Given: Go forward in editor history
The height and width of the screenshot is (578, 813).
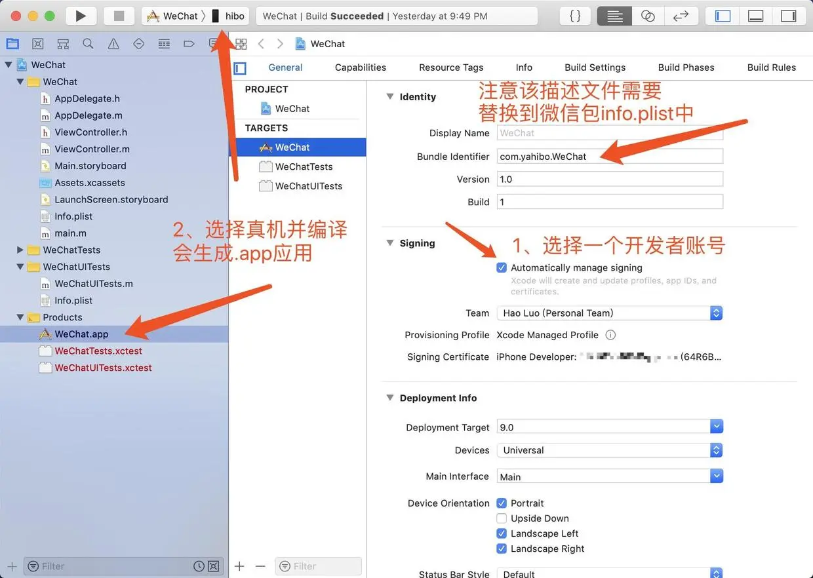Looking at the screenshot, I should pos(281,44).
